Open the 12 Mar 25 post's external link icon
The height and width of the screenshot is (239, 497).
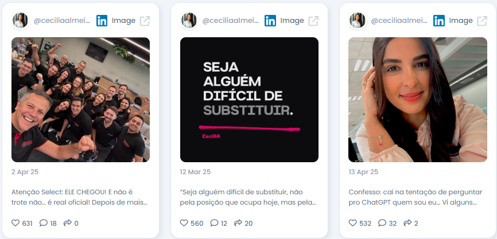313,21
